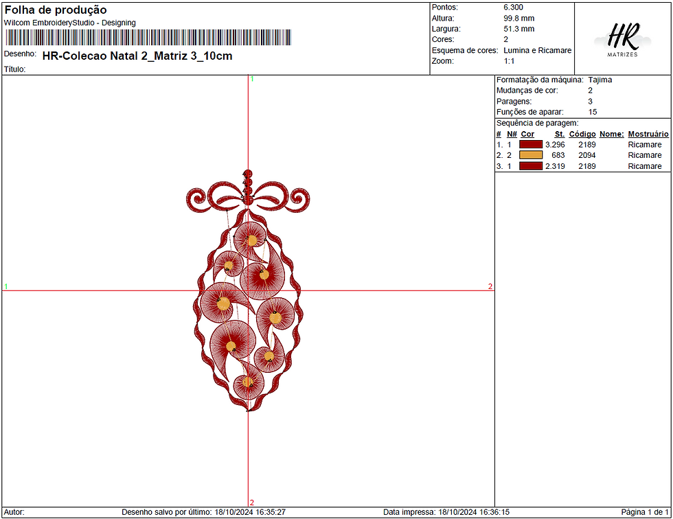This screenshot has width=673, height=519.
Task: Select the first dark red color swatch
Action: (530, 145)
